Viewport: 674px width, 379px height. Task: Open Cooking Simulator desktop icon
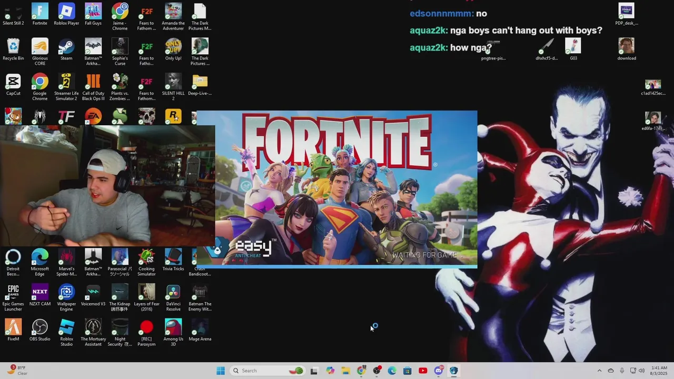pyautogui.click(x=146, y=262)
